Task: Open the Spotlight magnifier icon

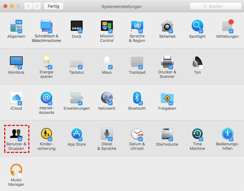Action: pyautogui.click(x=197, y=27)
